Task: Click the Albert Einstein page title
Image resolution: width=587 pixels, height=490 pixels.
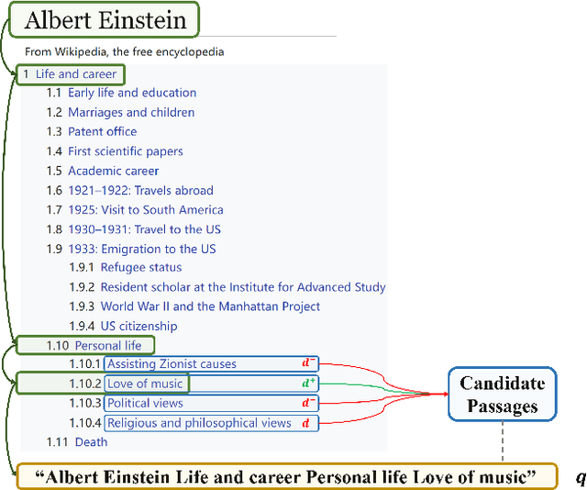Action: pos(105,20)
